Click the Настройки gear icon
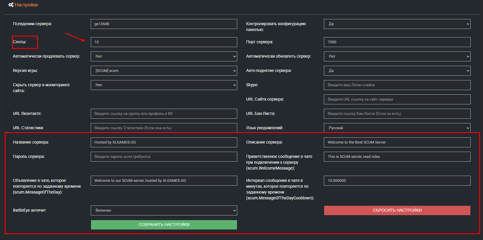This screenshot has height=240, width=483. 11,5
